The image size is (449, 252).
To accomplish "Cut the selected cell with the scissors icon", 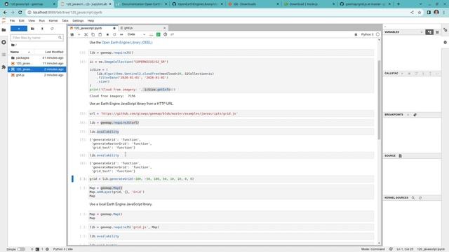I will click(x=86, y=34).
